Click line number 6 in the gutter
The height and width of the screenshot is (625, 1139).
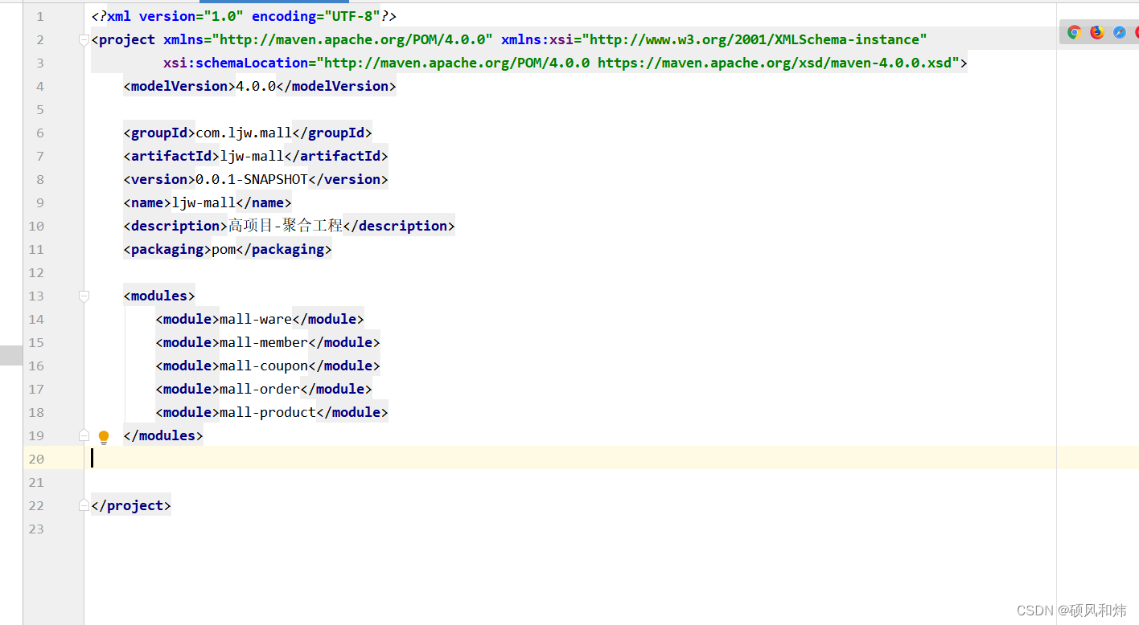(40, 133)
